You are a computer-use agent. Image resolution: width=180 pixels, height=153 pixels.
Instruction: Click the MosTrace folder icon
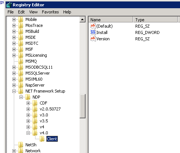coord(21,25)
